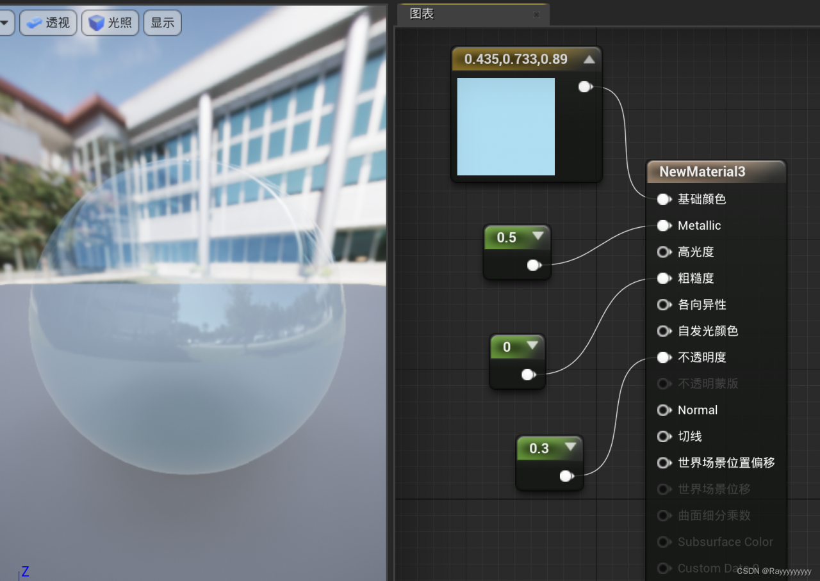
Task: Select the NewMaterial3 result node title
Action: [x=702, y=171]
